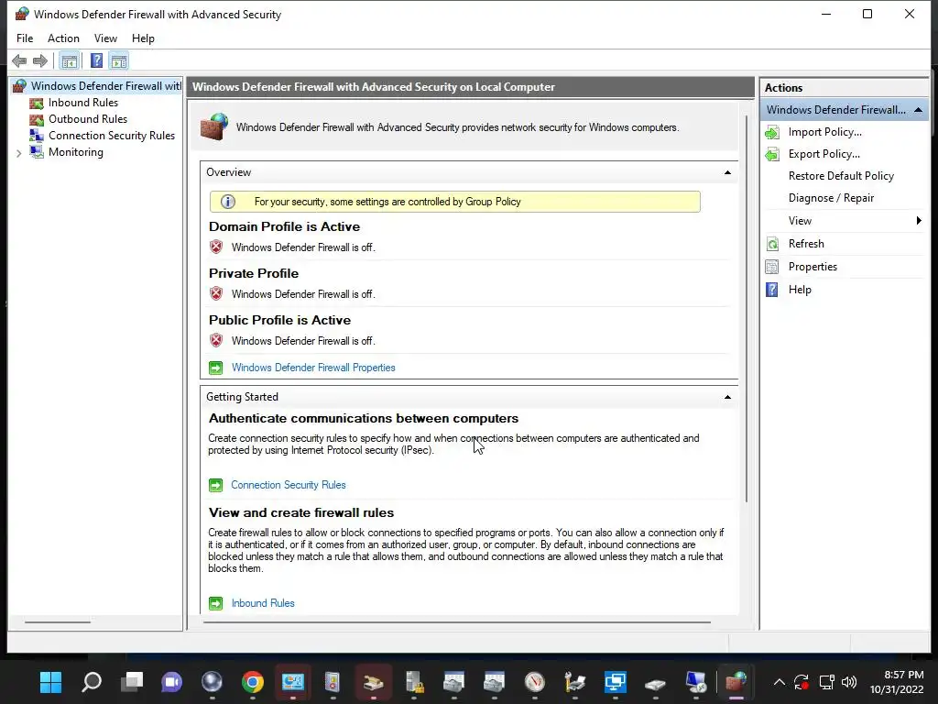The height and width of the screenshot is (704, 938).
Task: Collapse the Getting Started section arrow
Action: (x=727, y=397)
